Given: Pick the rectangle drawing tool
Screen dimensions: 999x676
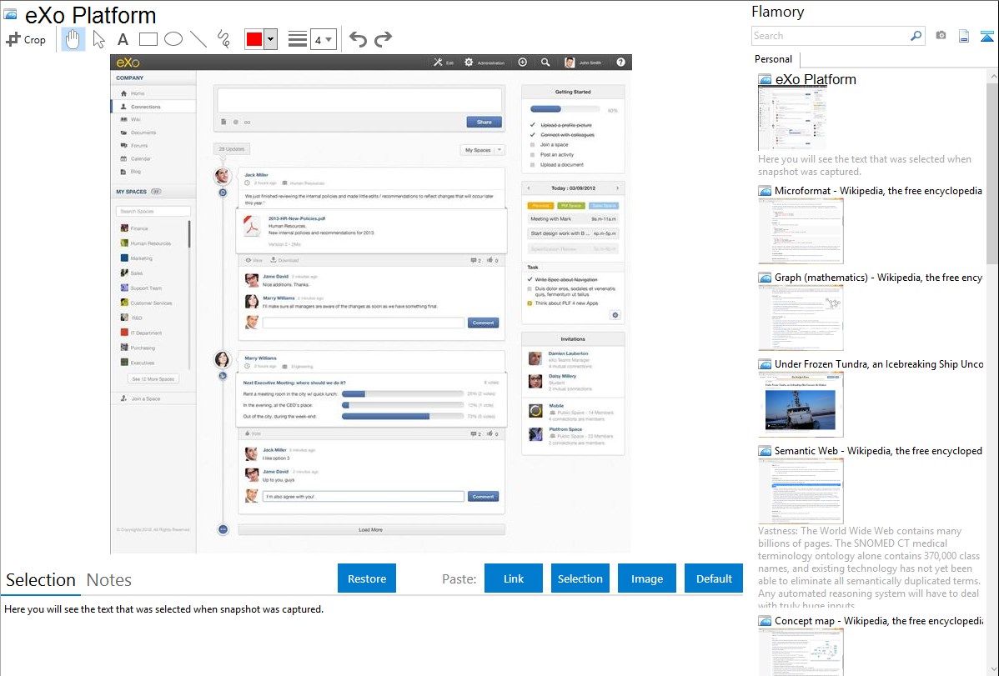Looking at the screenshot, I should tap(148, 39).
